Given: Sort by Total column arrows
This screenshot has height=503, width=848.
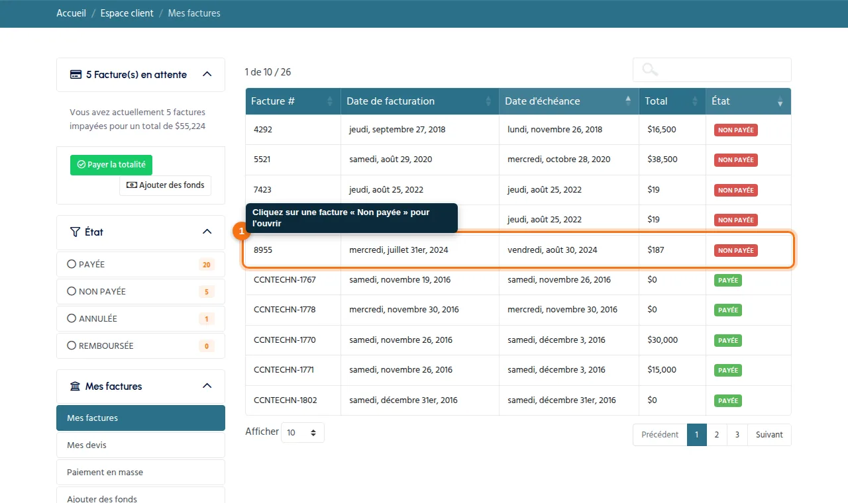Looking at the screenshot, I should (x=695, y=101).
